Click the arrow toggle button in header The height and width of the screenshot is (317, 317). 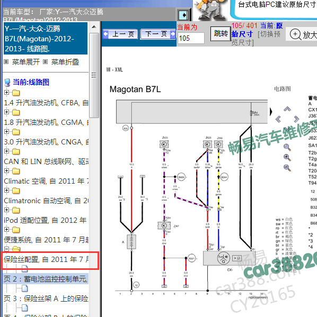[184, 15]
